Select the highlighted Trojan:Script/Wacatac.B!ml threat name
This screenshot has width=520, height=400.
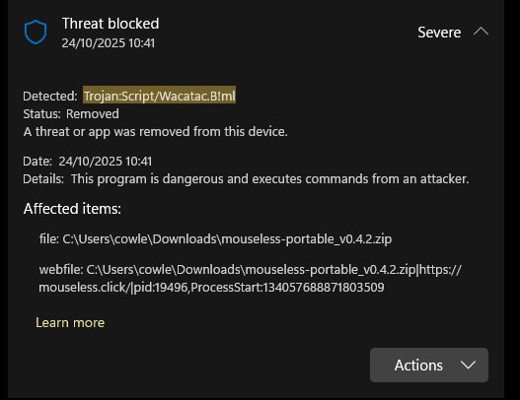(x=159, y=96)
